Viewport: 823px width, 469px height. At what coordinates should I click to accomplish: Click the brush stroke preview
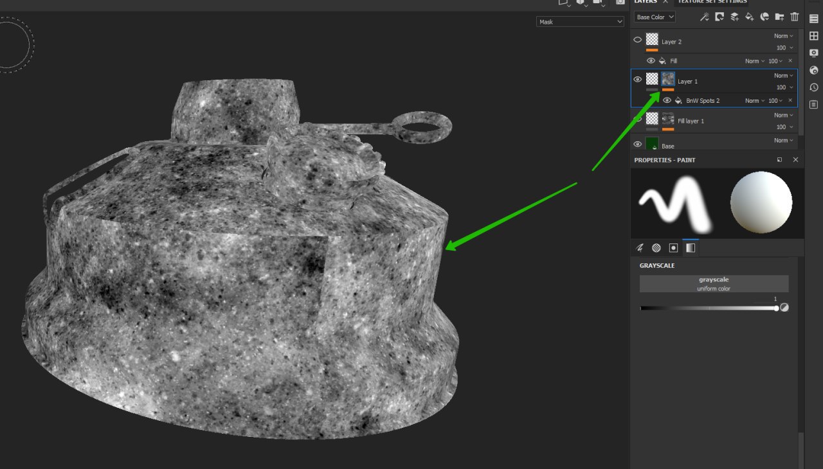[x=676, y=204]
